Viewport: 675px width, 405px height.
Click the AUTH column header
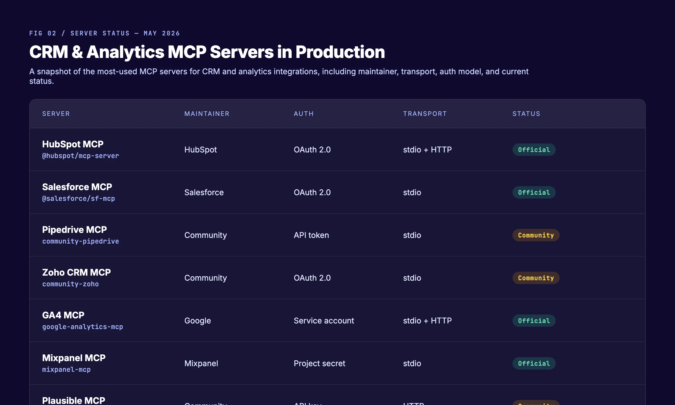pyautogui.click(x=303, y=114)
